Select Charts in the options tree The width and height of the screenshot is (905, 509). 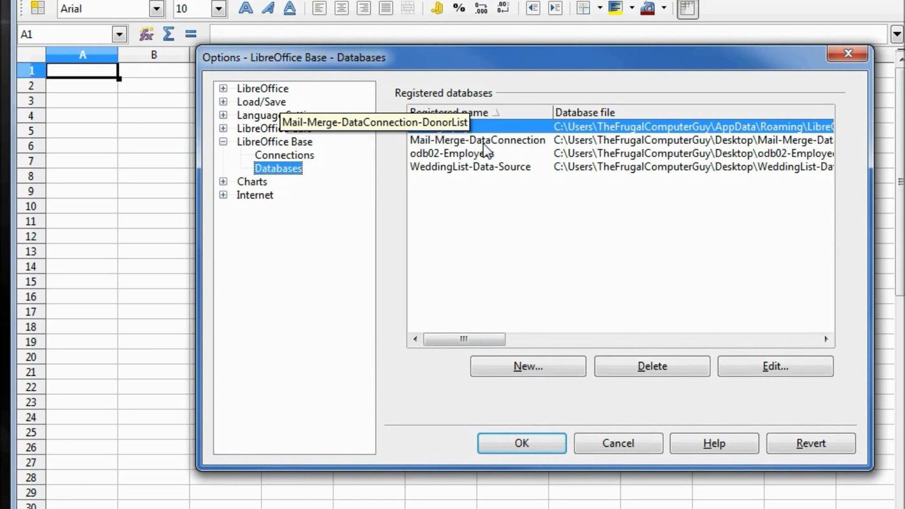(252, 181)
